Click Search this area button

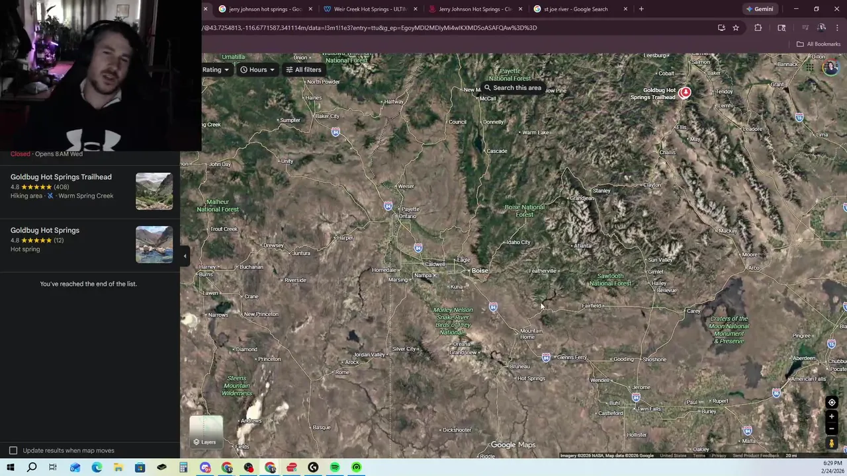pos(513,88)
